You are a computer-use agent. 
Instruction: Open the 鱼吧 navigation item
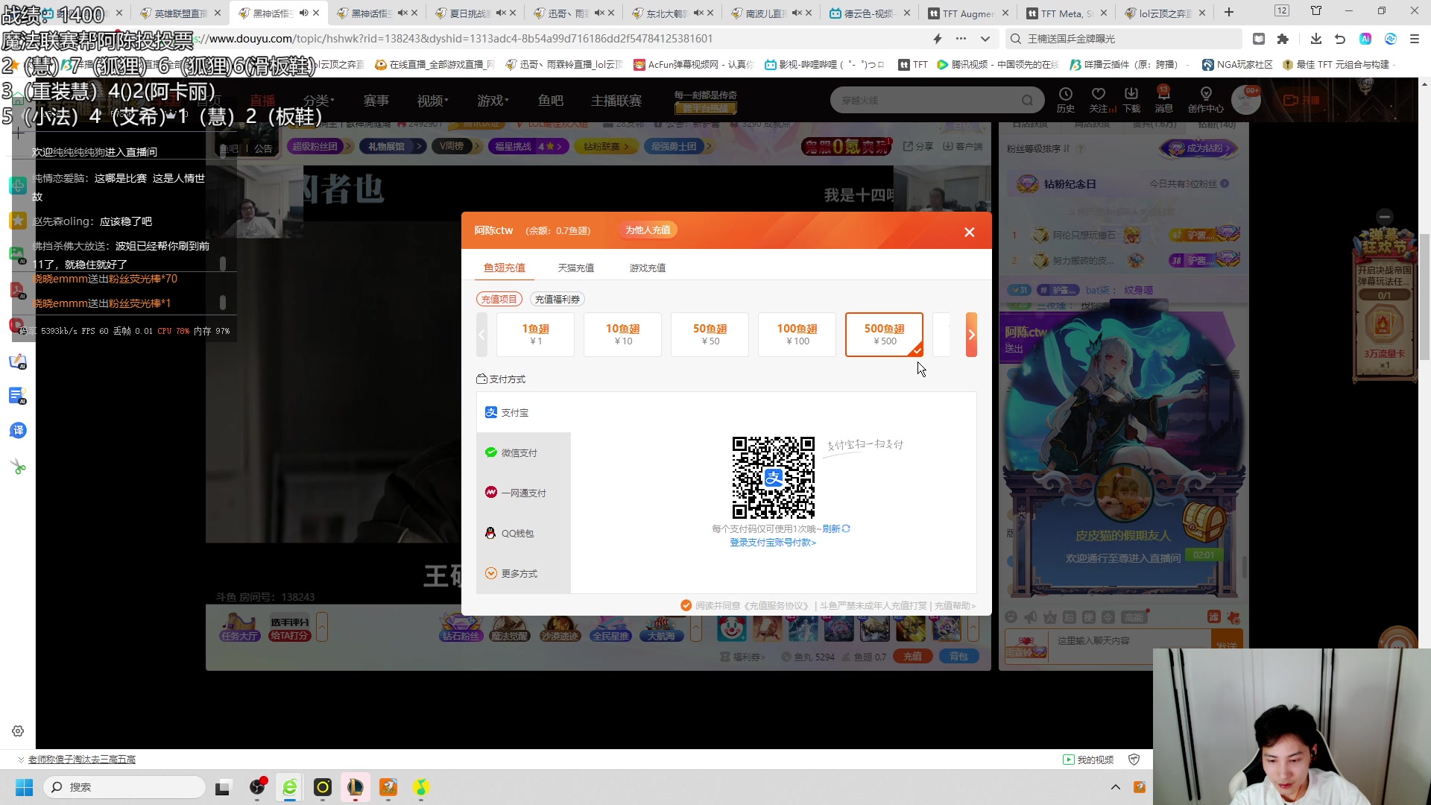pos(550,100)
